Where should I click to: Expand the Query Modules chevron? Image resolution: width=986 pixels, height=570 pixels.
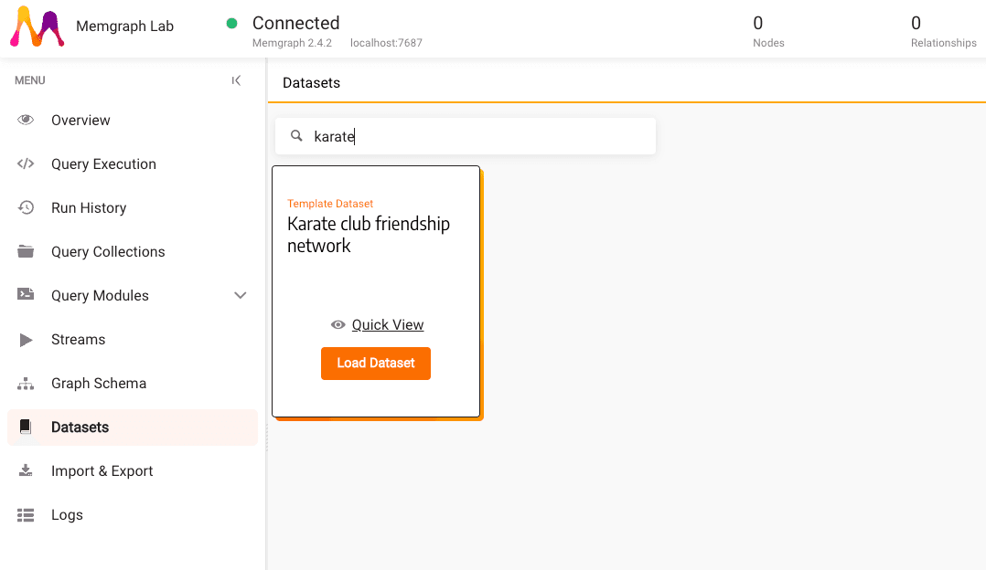click(240, 295)
